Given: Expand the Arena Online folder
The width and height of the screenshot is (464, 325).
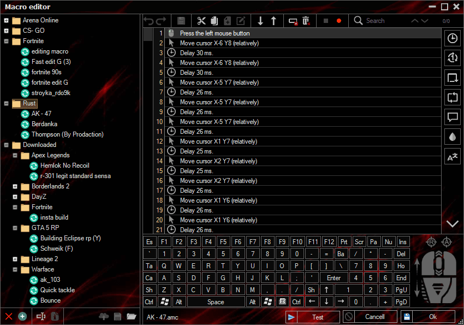Looking at the screenshot, I should click(x=6, y=20).
